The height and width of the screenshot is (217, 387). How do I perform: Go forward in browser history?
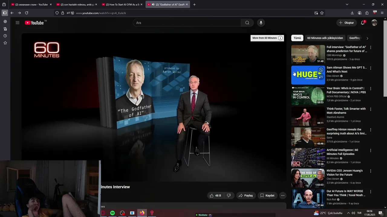tap(19, 13)
